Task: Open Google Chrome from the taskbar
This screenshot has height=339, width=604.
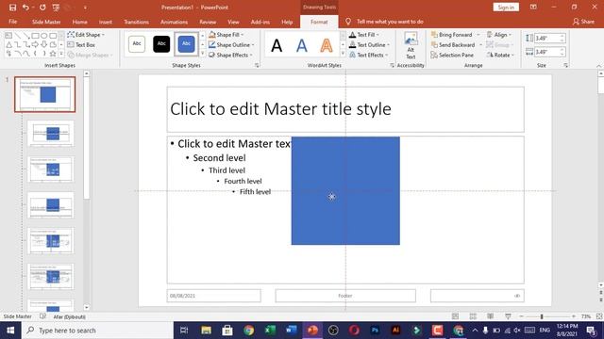Action: coord(249,331)
